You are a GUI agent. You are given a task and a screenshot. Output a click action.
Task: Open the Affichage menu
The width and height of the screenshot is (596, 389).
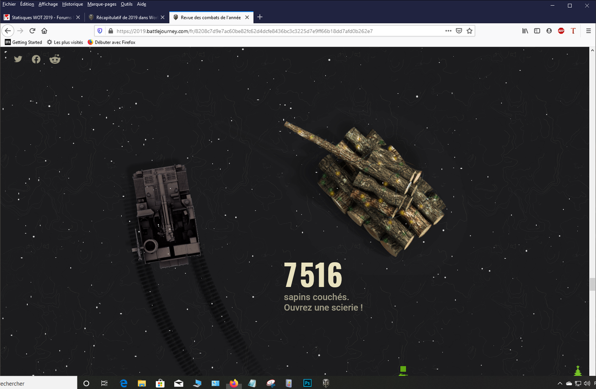[48, 4]
